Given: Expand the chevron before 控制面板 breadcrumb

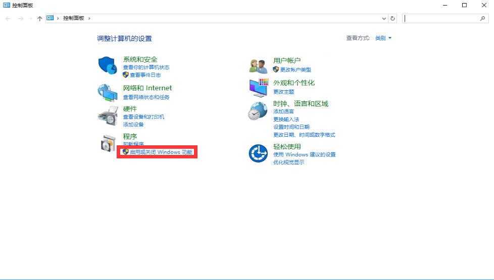Looking at the screenshot, I should point(58,18).
